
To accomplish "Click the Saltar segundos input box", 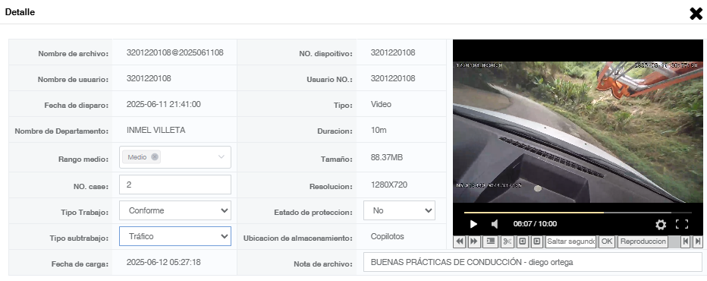I will click(570, 242).
